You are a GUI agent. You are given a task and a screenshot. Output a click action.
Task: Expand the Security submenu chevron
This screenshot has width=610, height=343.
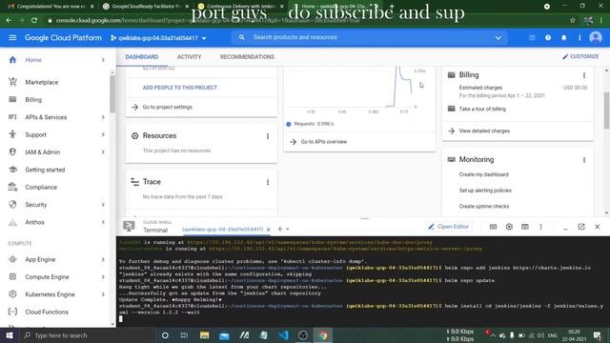coord(103,205)
